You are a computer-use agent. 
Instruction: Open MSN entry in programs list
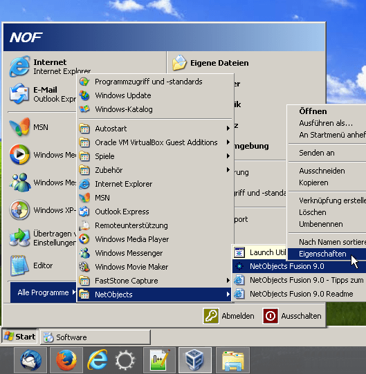pyautogui.click(x=155, y=198)
